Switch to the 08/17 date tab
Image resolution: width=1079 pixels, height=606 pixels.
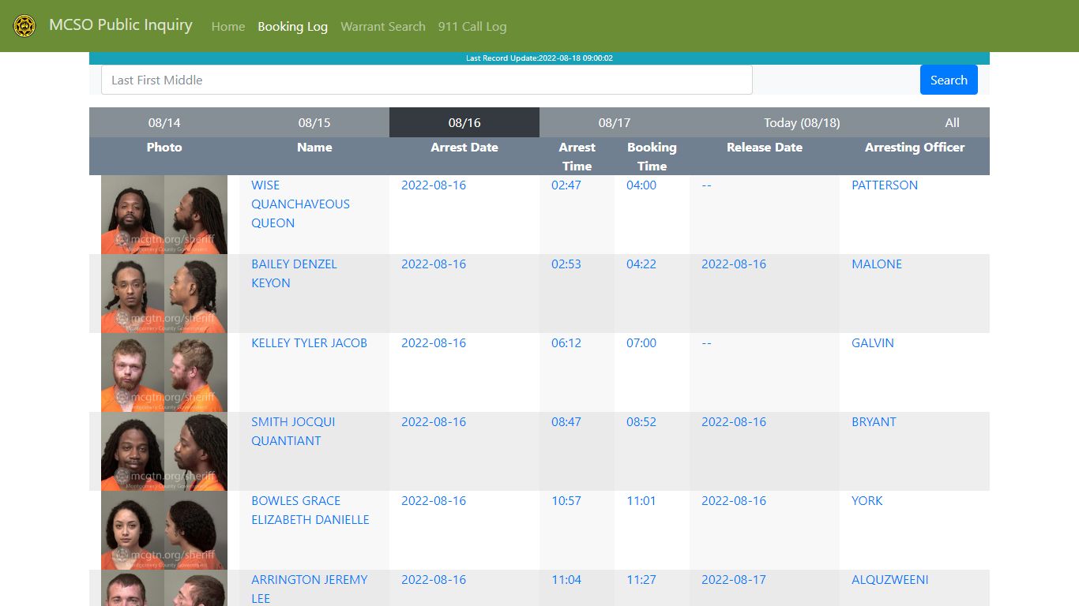pos(615,122)
